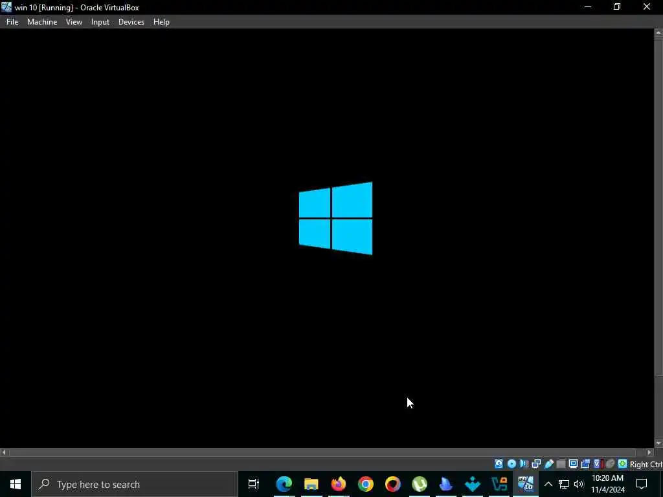Click the hard disk activity status icon
663x497 pixels.
point(499,464)
